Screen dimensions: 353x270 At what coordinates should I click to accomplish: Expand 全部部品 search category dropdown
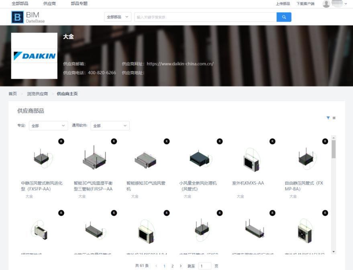118,17
